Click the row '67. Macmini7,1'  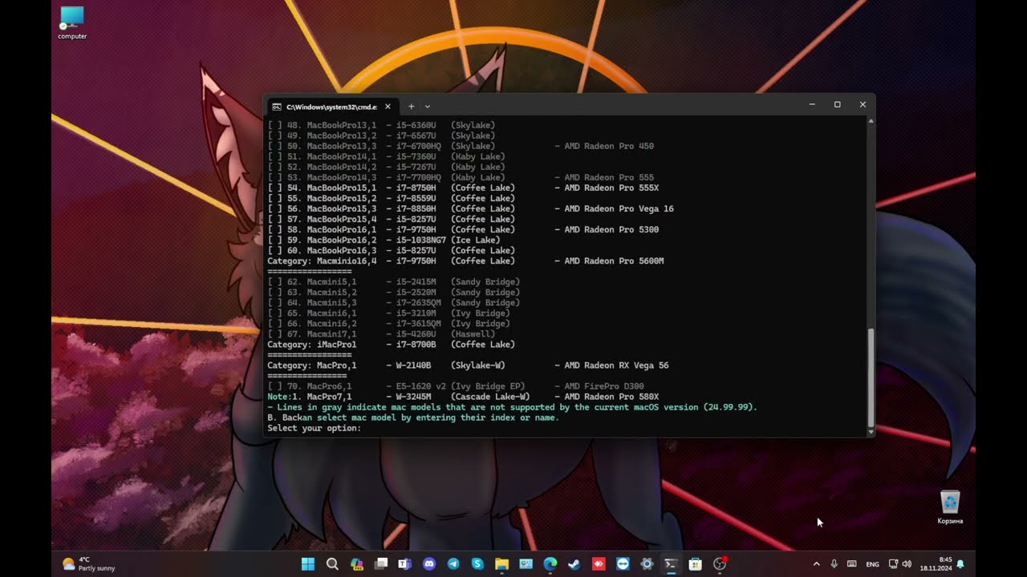tap(381, 333)
